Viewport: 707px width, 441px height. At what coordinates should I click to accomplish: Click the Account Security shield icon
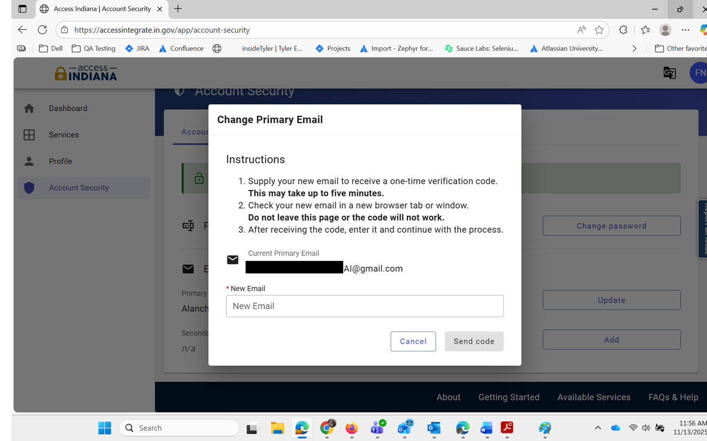[x=30, y=188]
